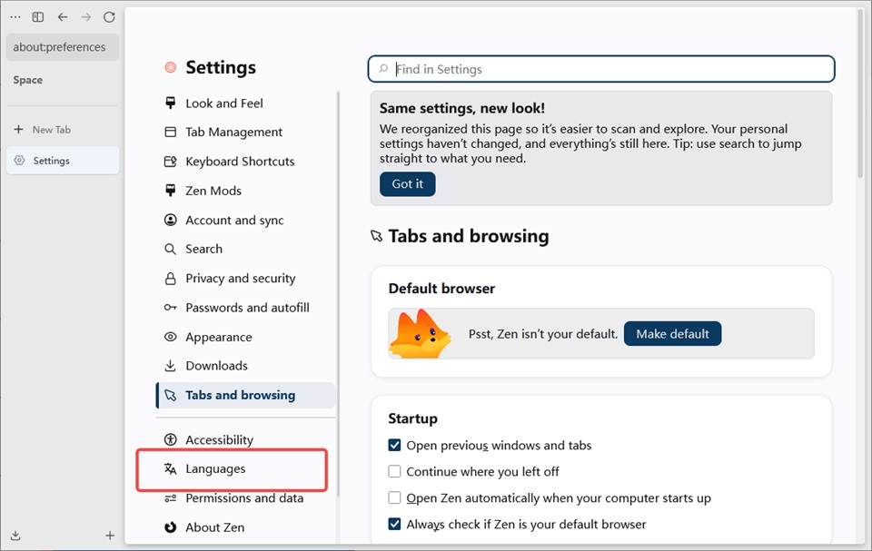Click the Languages translate icon

pos(170,468)
